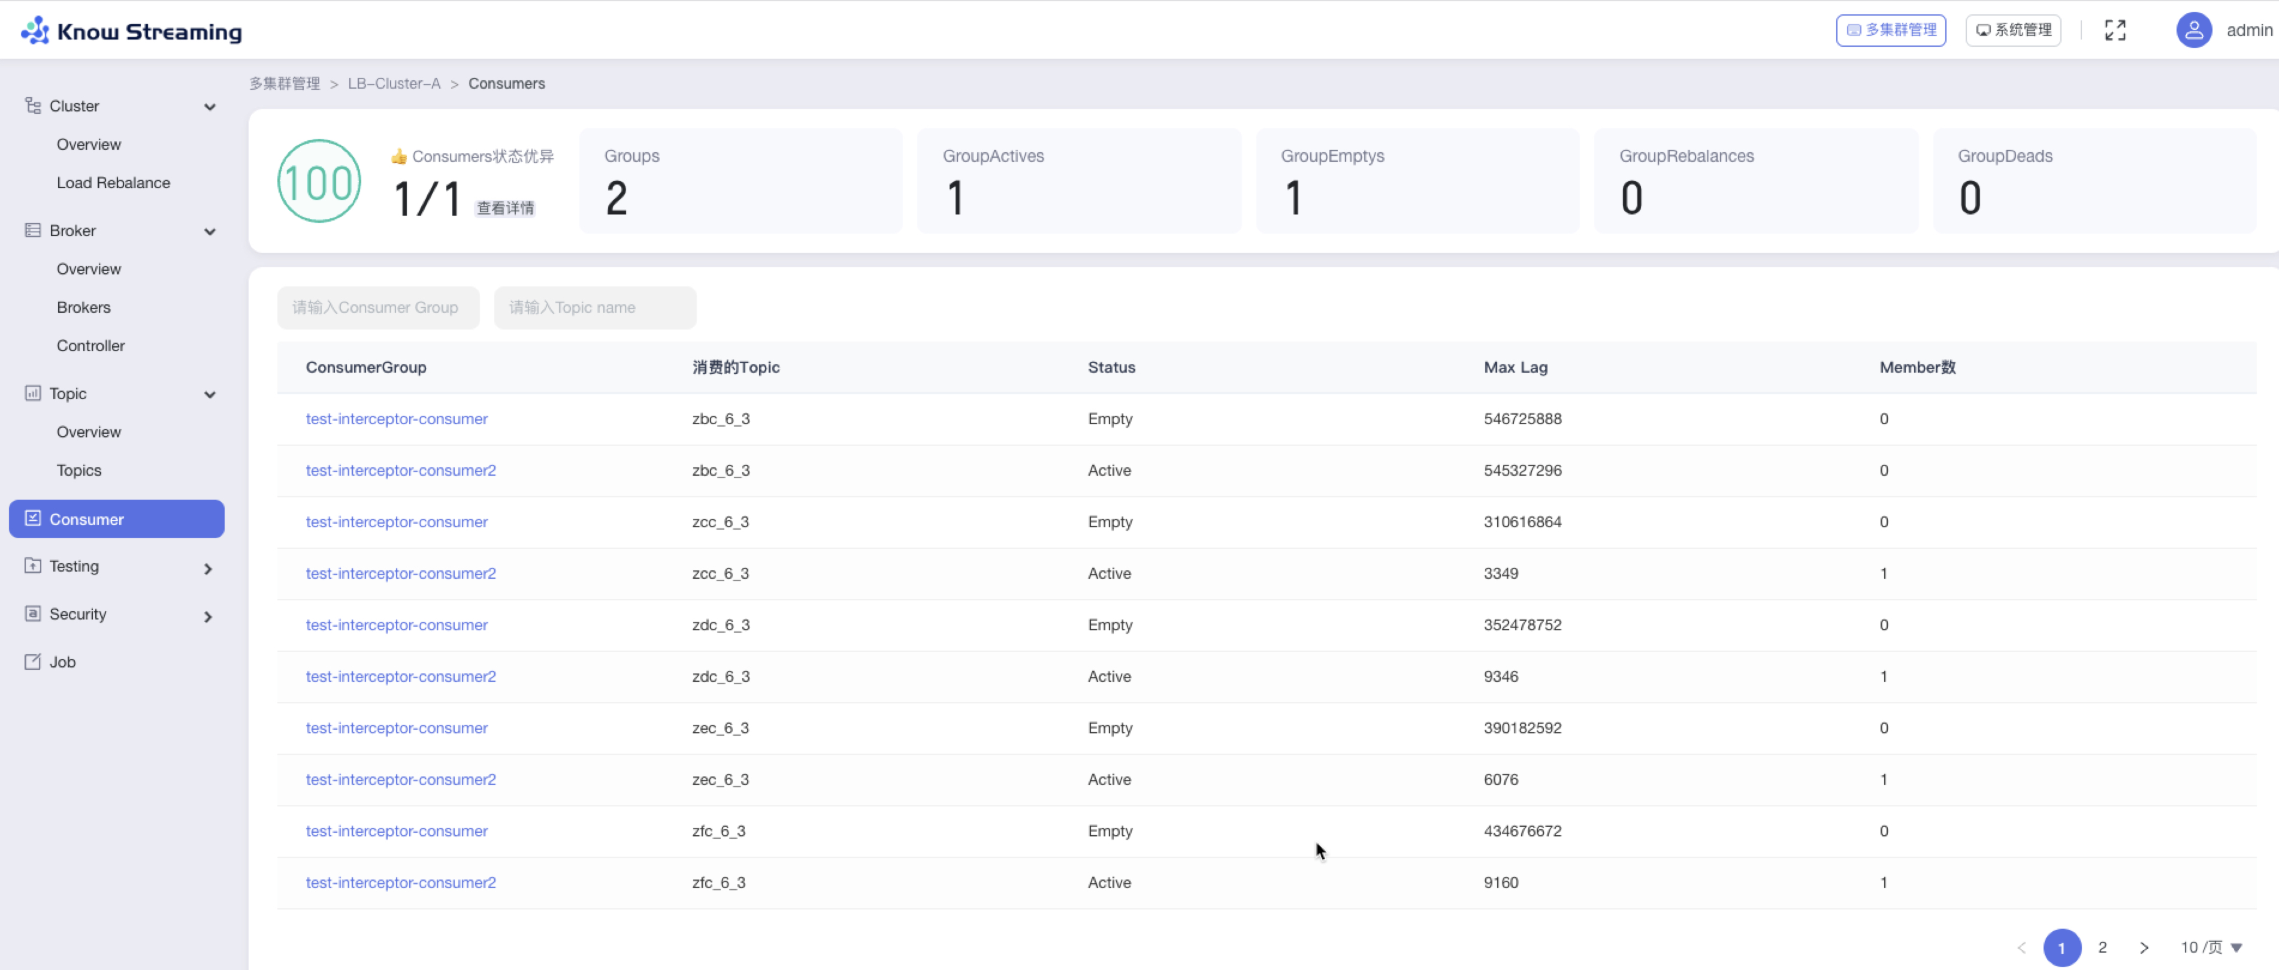Open test-interceptor-consumer2 for zcc_6_3
This screenshot has width=2279, height=970.
401,573
